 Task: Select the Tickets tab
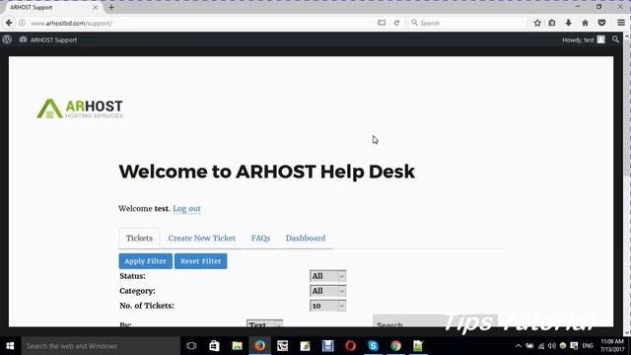pos(139,239)
